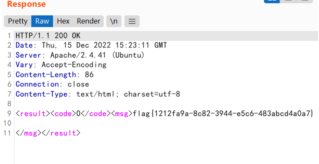Click the Apache/2.4.41 (Ubuntu) server value
Viewport: 319px width, 164px height.
[97, 55]
